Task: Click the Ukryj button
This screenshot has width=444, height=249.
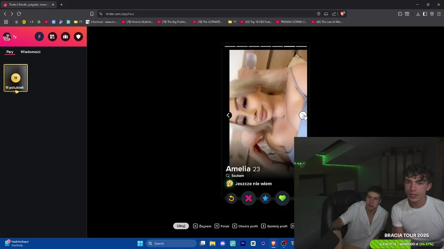Action: tap(181, 226)
